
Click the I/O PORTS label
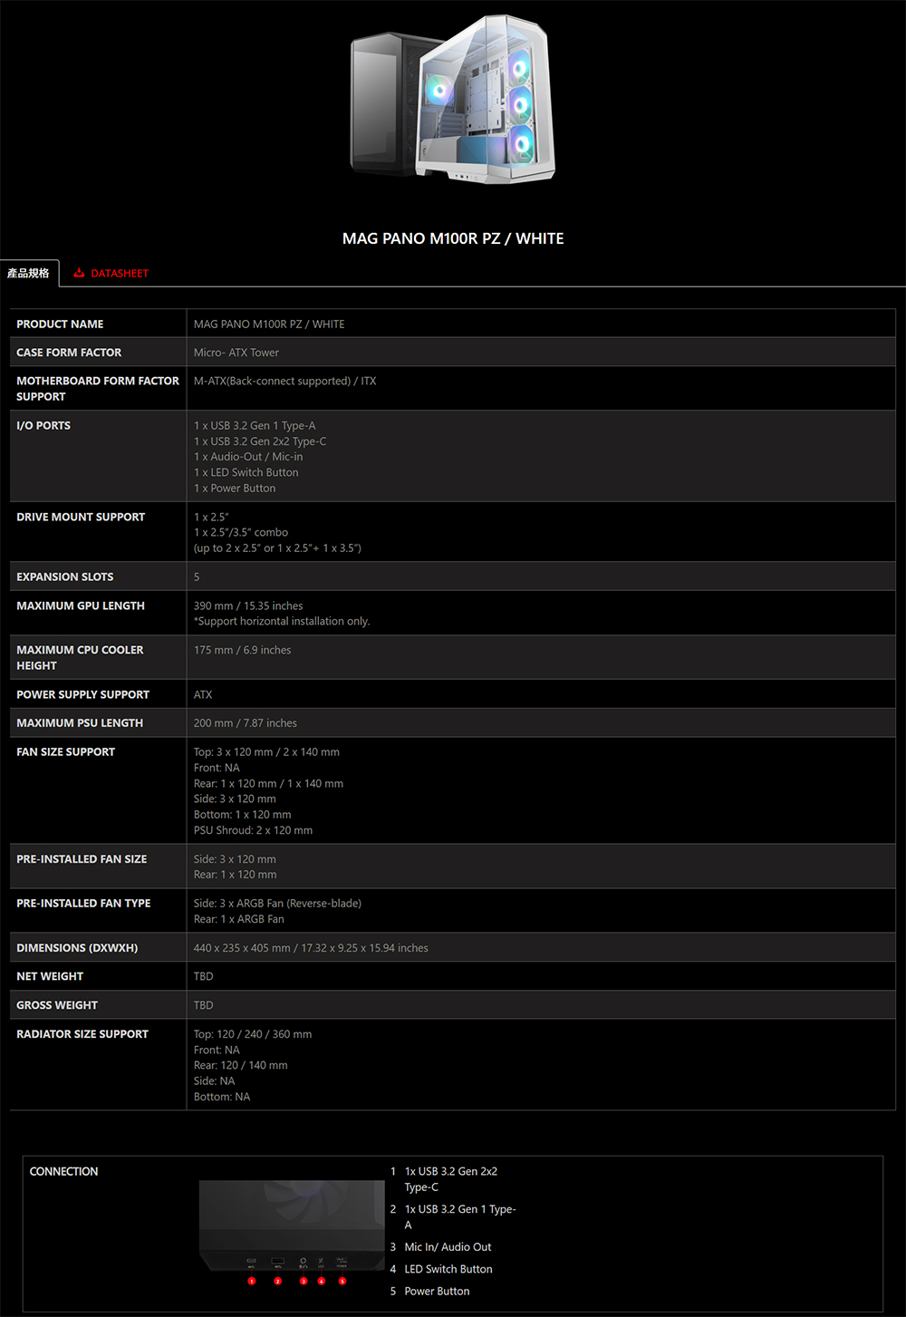pos(43,425)
